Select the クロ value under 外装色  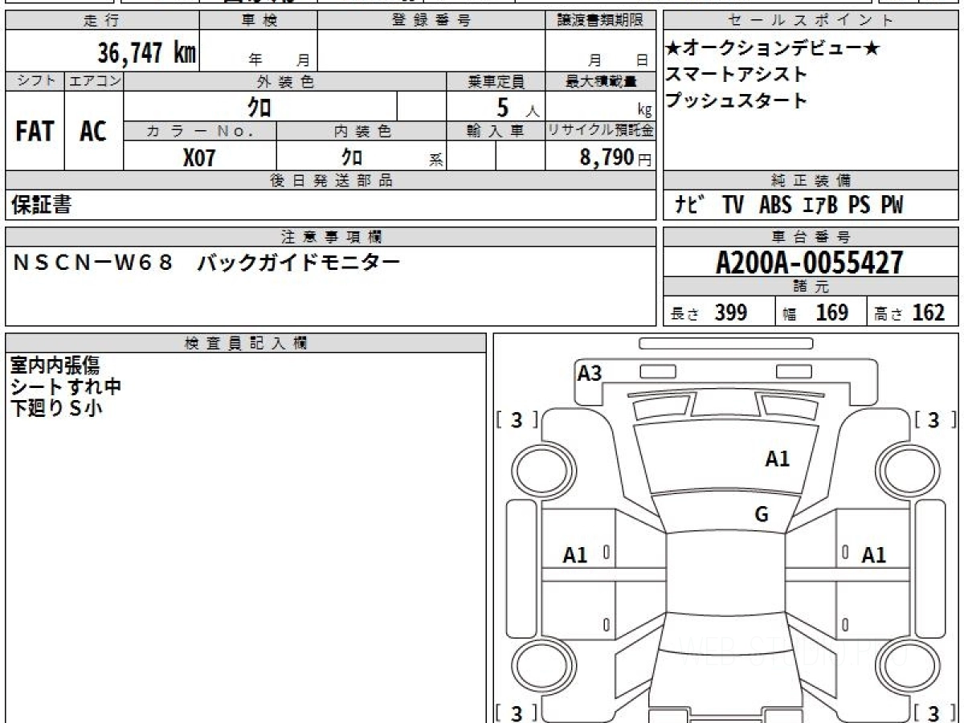click(259, 107)
